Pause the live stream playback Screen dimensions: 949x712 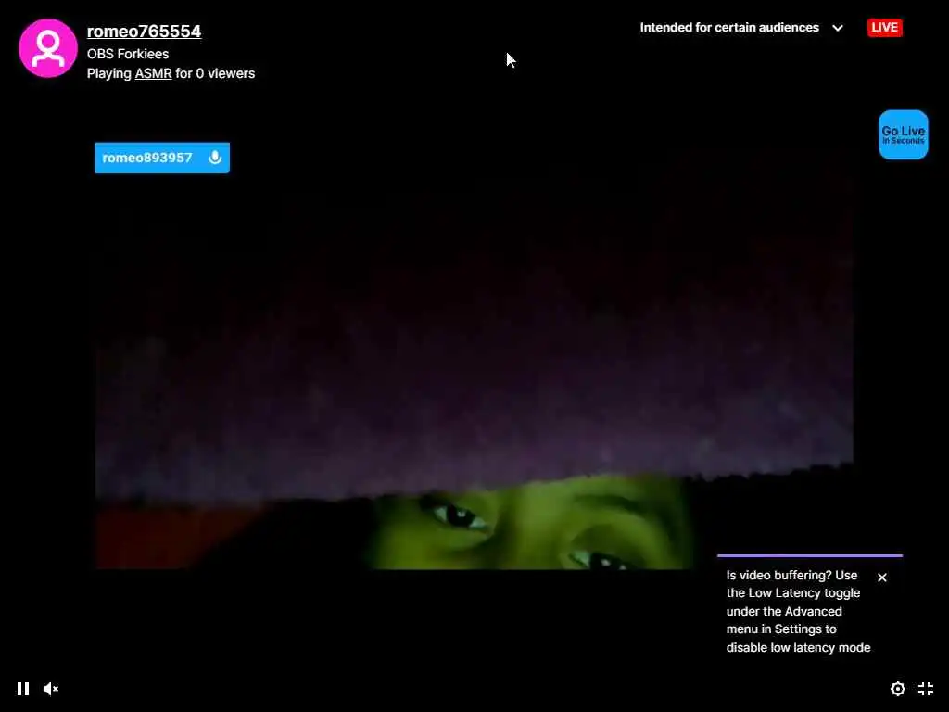coord(23,689)
